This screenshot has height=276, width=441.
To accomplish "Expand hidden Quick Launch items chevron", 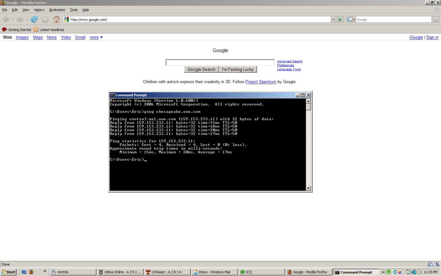I will (45, 271).
